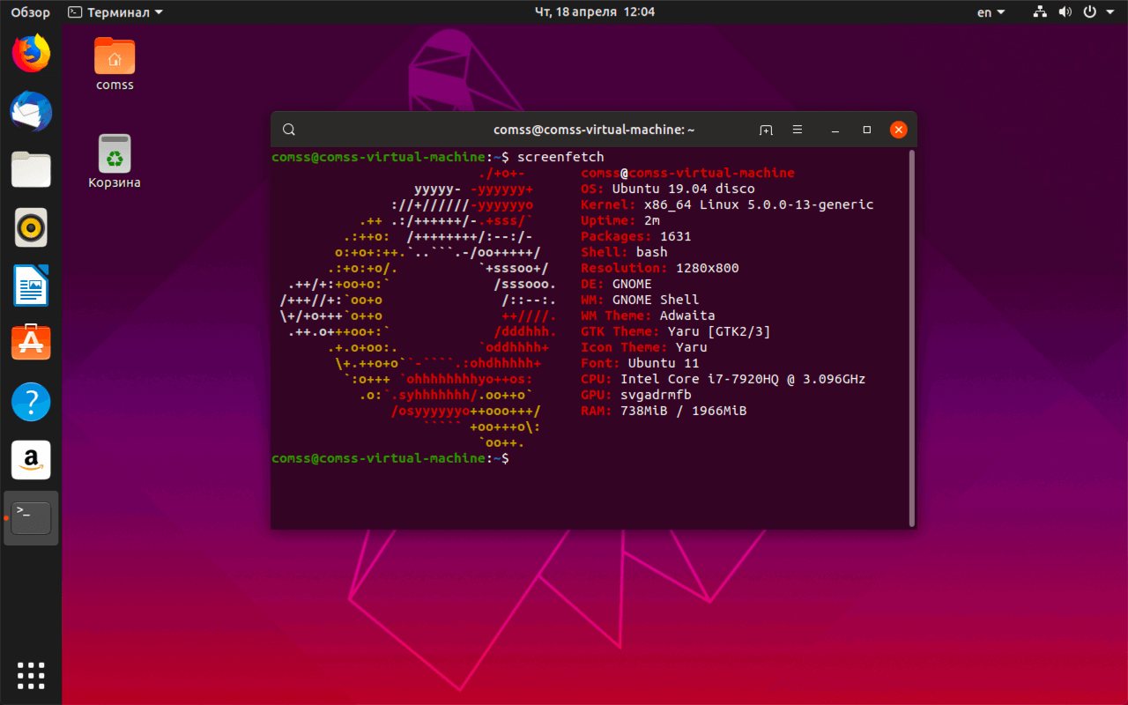Click the power icon in top bar
This screenshot has height=705, width=1128.
(1089, 12)
